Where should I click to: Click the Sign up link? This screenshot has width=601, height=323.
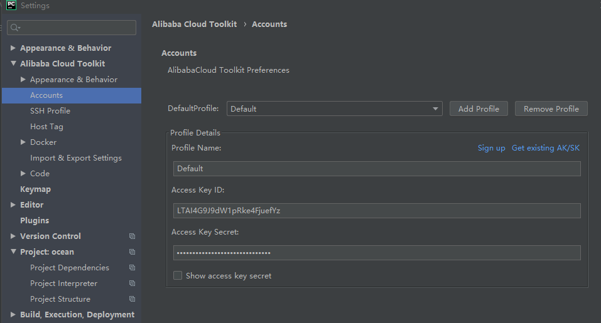(x=491, y=148)
